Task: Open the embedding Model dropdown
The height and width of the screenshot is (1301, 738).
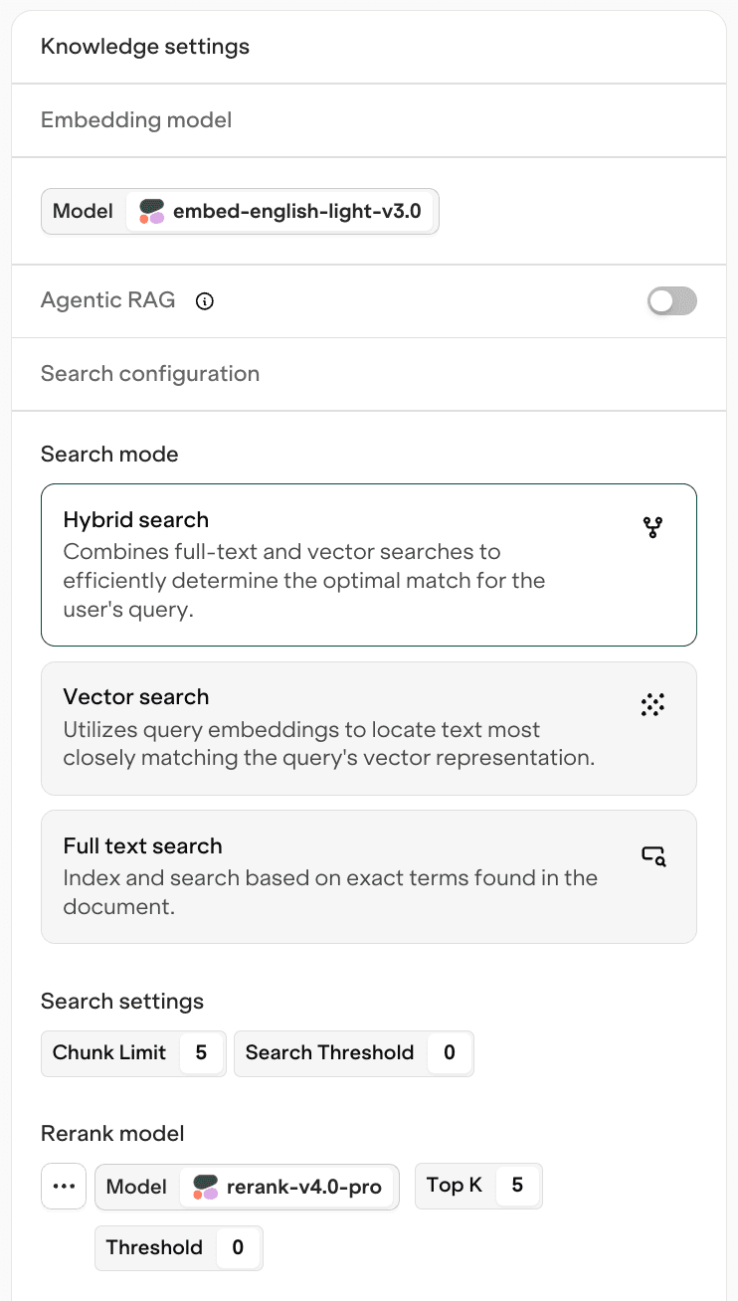Action: (280, 212)
